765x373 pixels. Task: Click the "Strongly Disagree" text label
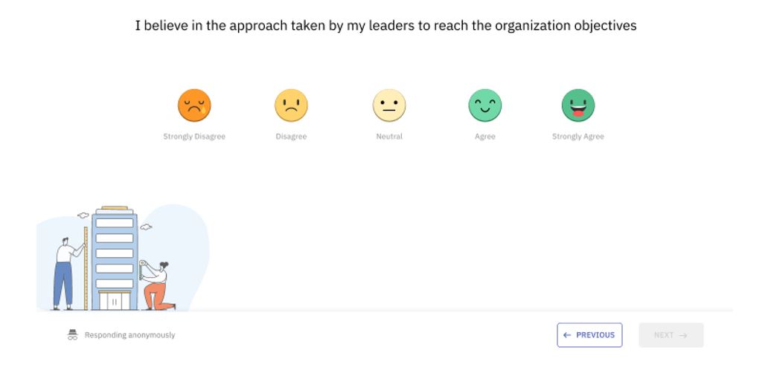pyautogui.click(x=194, y=137)
